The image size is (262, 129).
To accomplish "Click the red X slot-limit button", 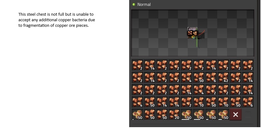I will pos(235,115).
